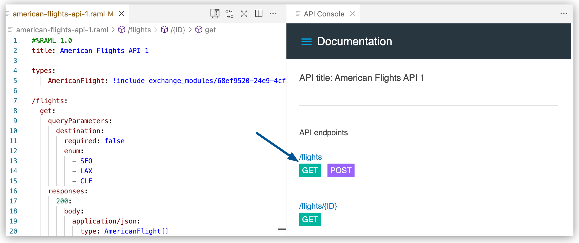Image resolution: width=579 pixels, height=243 pixels.
Task: Click 'API title: American Flights API 1' text
Action: coord(362,78)
